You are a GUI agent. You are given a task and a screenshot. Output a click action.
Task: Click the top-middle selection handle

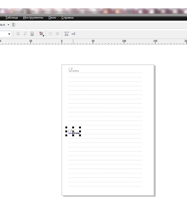[x=73, y=127]
